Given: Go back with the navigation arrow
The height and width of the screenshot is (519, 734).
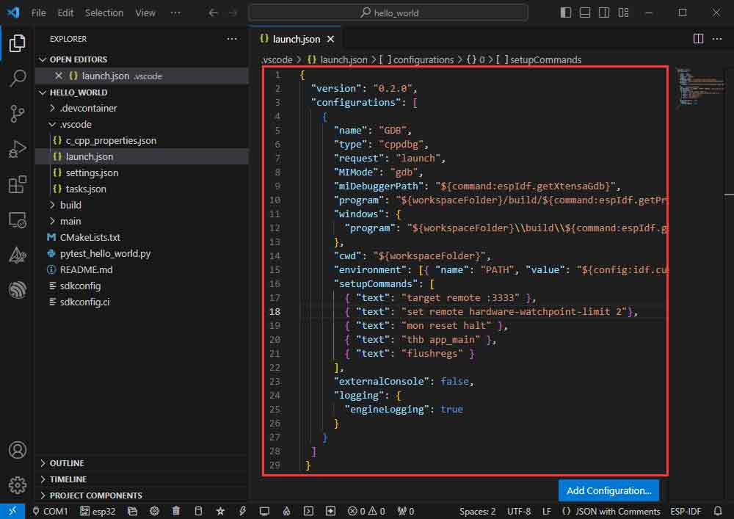Looking at the screenshot, I should 213,12.
